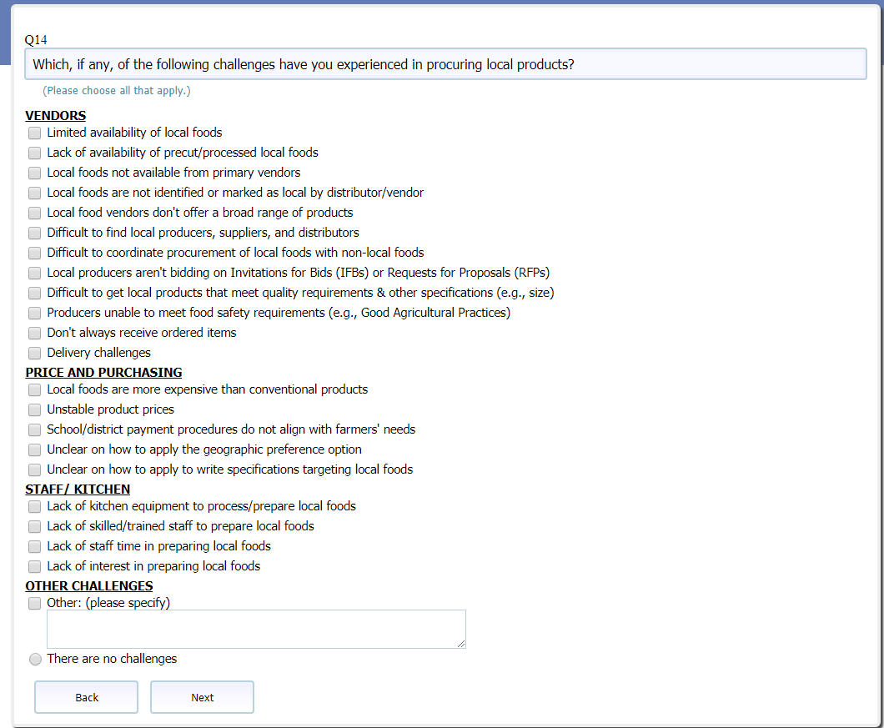Click the 'Other: (please specify)' text box
The width and height of the screenshot is (884, 728).
click(x=256, y=629)
